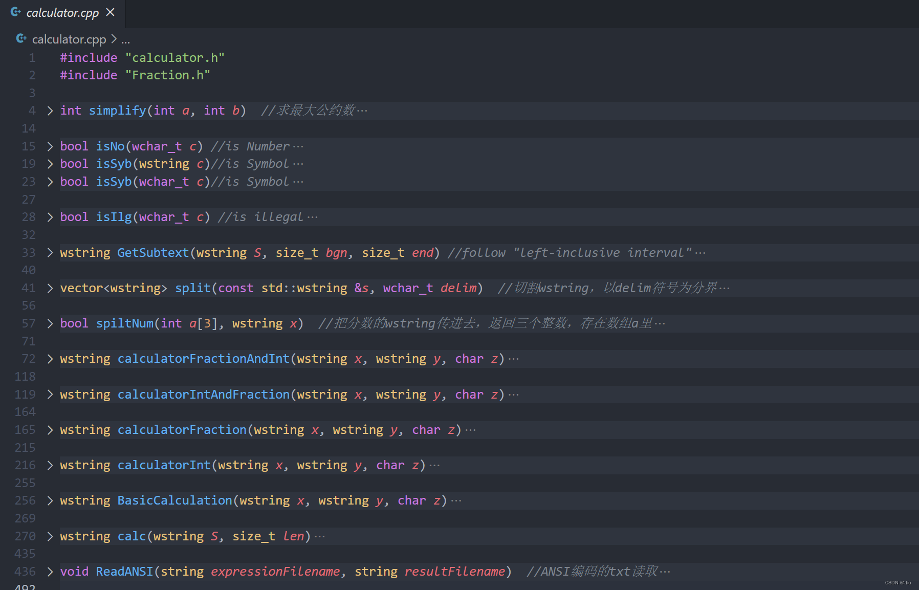Expand folded isNo function at line 15

pos(50,146)
